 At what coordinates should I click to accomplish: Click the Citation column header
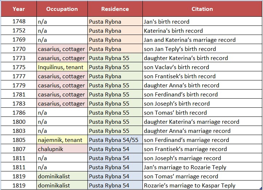(202, 9)
